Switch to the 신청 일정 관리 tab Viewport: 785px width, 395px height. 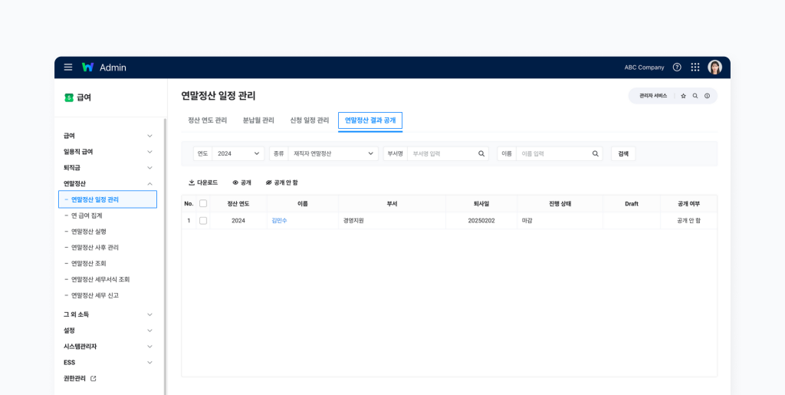tap(310, 120)
